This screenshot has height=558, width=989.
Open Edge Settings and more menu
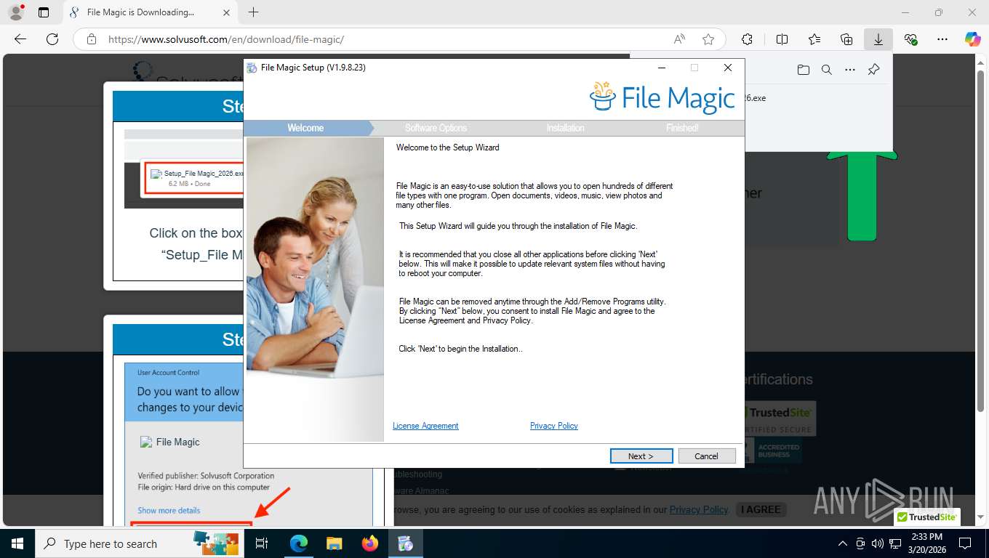tap(942, 39)
